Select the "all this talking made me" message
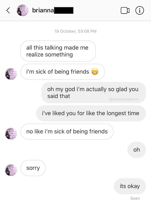 [58, 51]
